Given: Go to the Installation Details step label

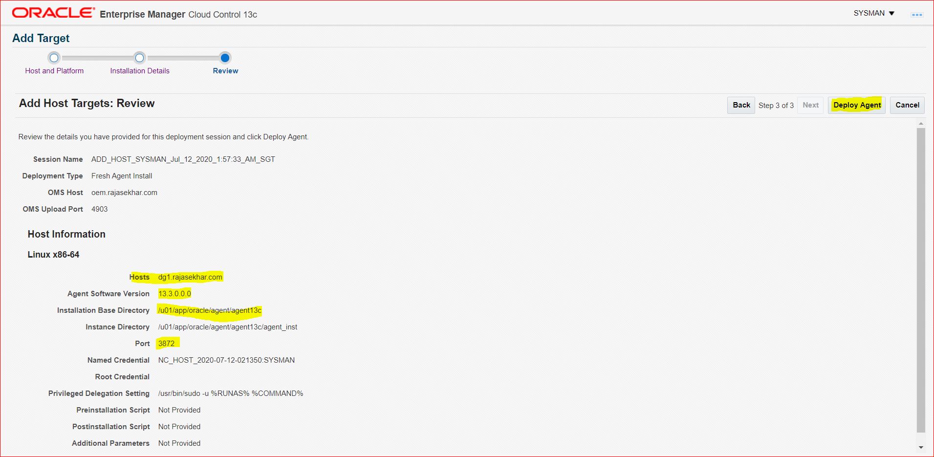Looking at the screenshot, I should [x=140, y=71].
